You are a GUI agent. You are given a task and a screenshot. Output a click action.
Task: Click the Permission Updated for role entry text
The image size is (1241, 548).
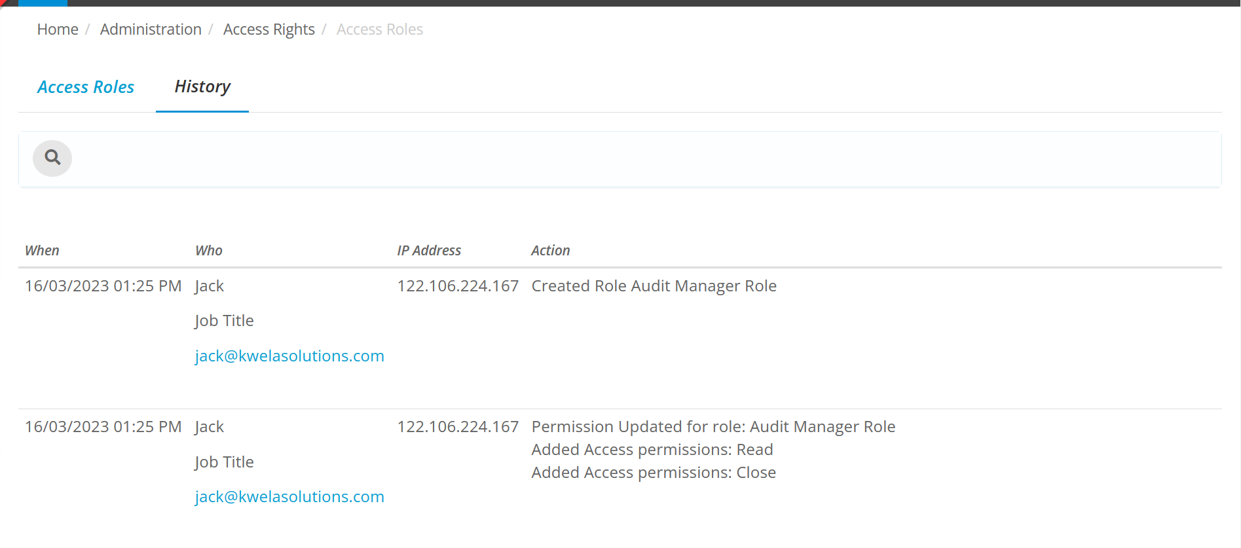pos(713,427)
